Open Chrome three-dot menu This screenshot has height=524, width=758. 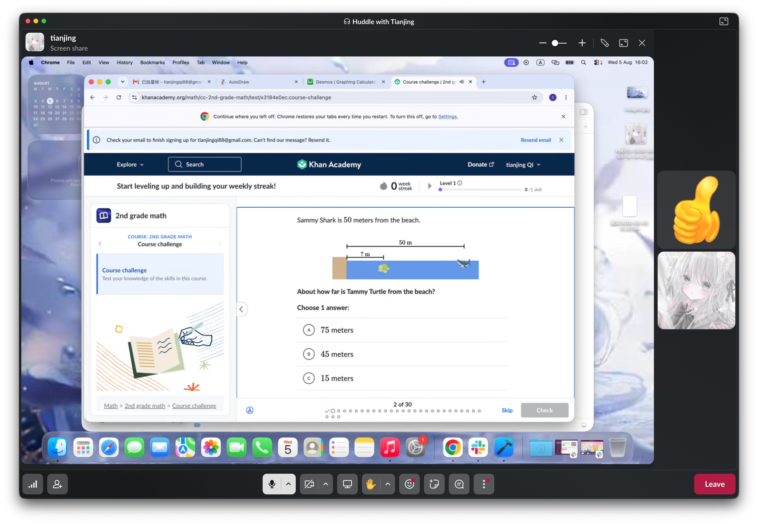click(566, 97)
